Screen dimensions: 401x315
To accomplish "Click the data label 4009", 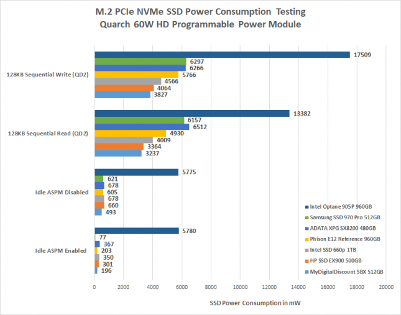I will pyautogui.click(x=164, y=140).
